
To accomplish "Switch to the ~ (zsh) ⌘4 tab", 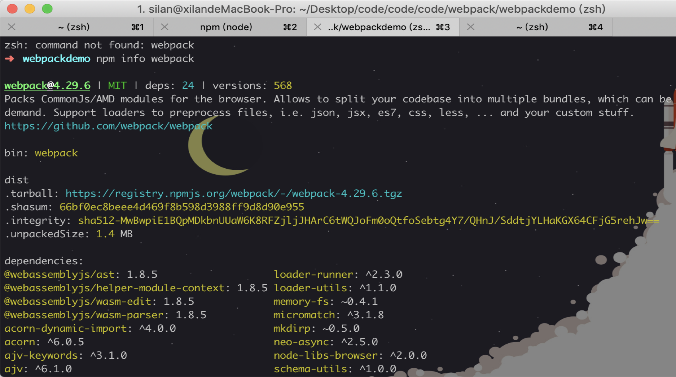I will tap(536, 27).
